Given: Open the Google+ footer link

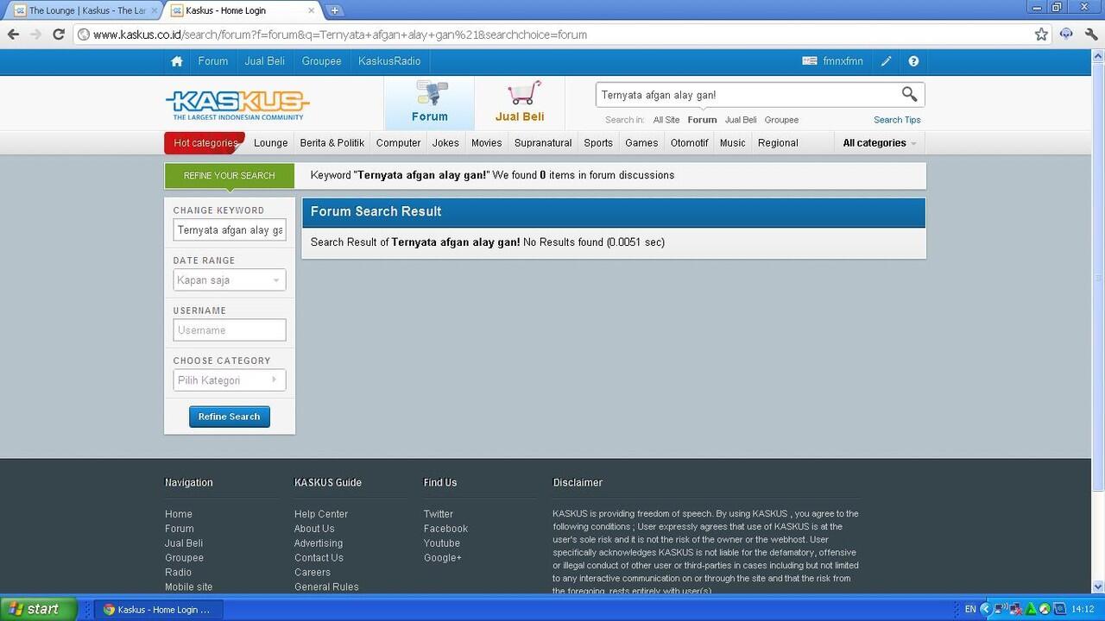Looking at the screenshot, I should tap(443, 558).
